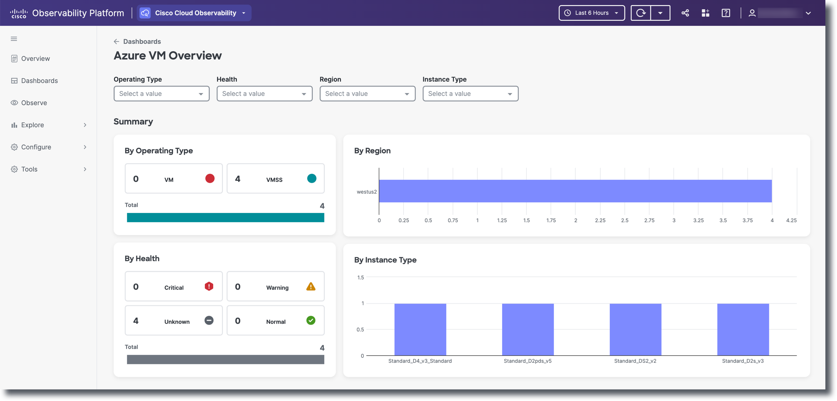The height and width of the screenshot is (401, 837).
Task: Open the Region filter dropdown
Action: (x=367, y=94)
